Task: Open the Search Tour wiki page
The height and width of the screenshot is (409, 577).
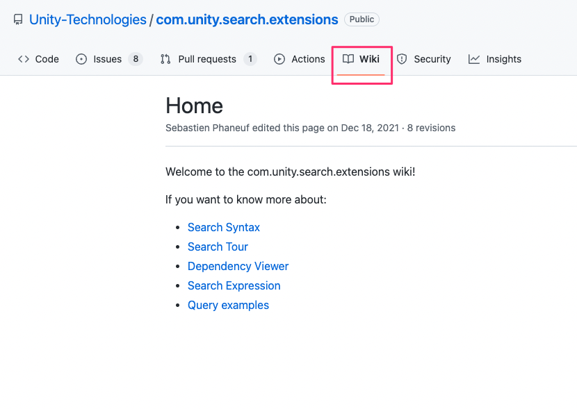Action: click(218, 247)
